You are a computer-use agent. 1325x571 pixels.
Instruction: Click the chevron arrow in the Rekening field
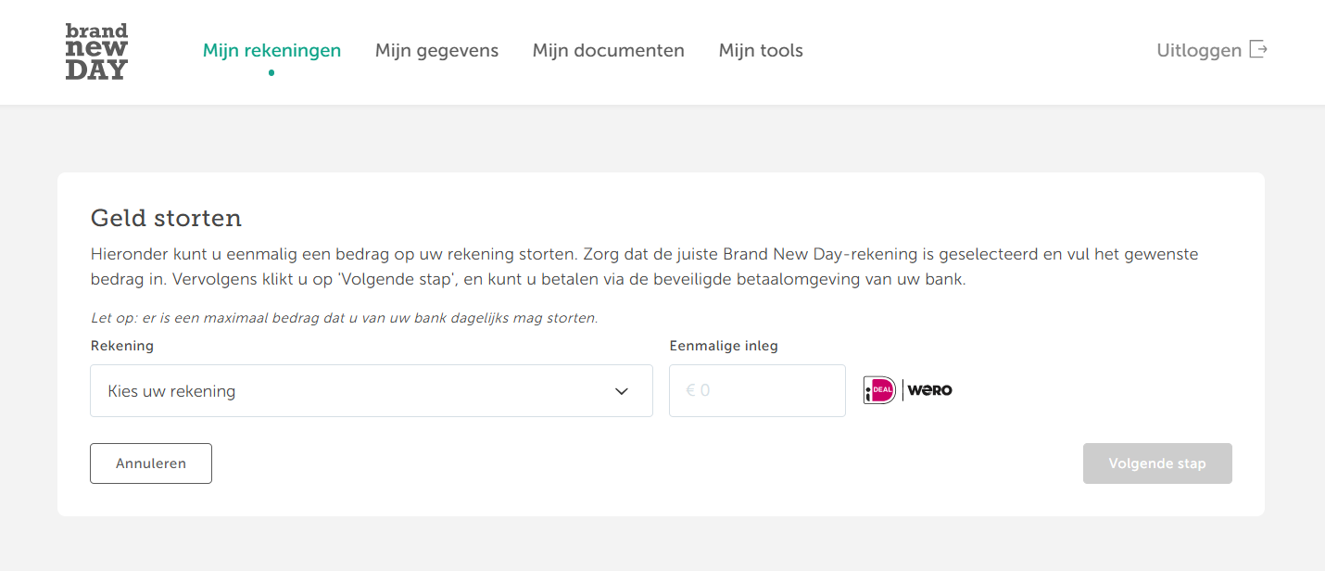pos(622,391)
